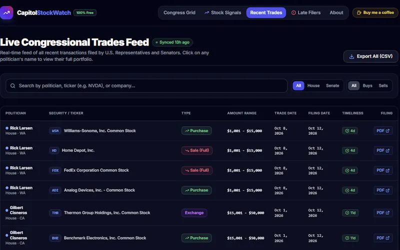Filter trades by House
The height and width of the screenshot is (250, 400).
pyautogui.click(x=313, y=86)
